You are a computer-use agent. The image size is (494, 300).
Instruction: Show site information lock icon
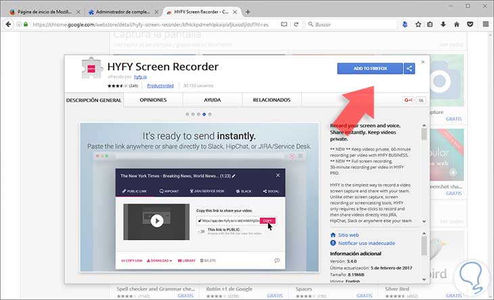[26, 24]
